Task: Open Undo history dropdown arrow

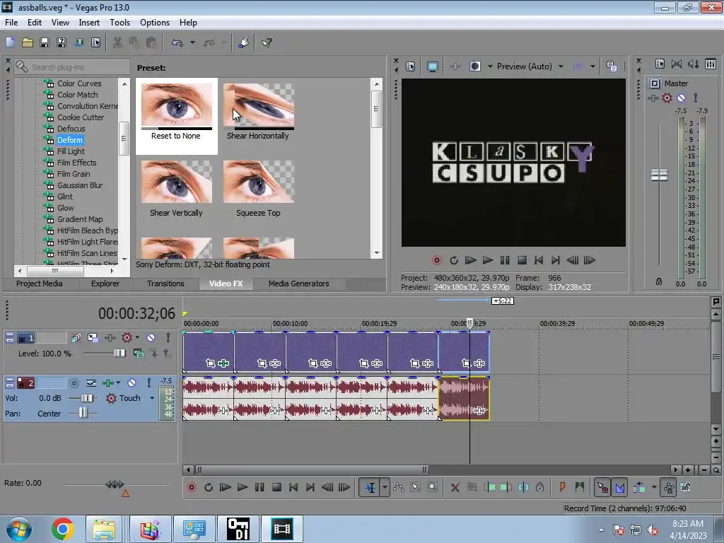Action: click(x=192, y=43)
